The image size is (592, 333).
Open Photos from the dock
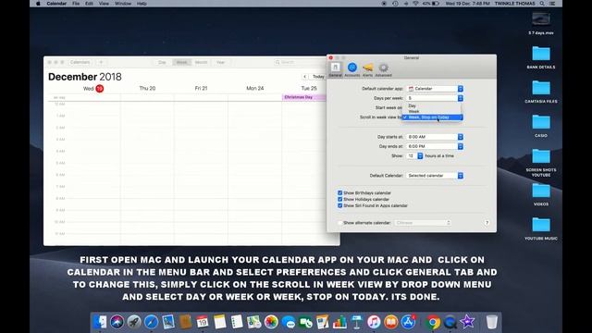(271, 322)
